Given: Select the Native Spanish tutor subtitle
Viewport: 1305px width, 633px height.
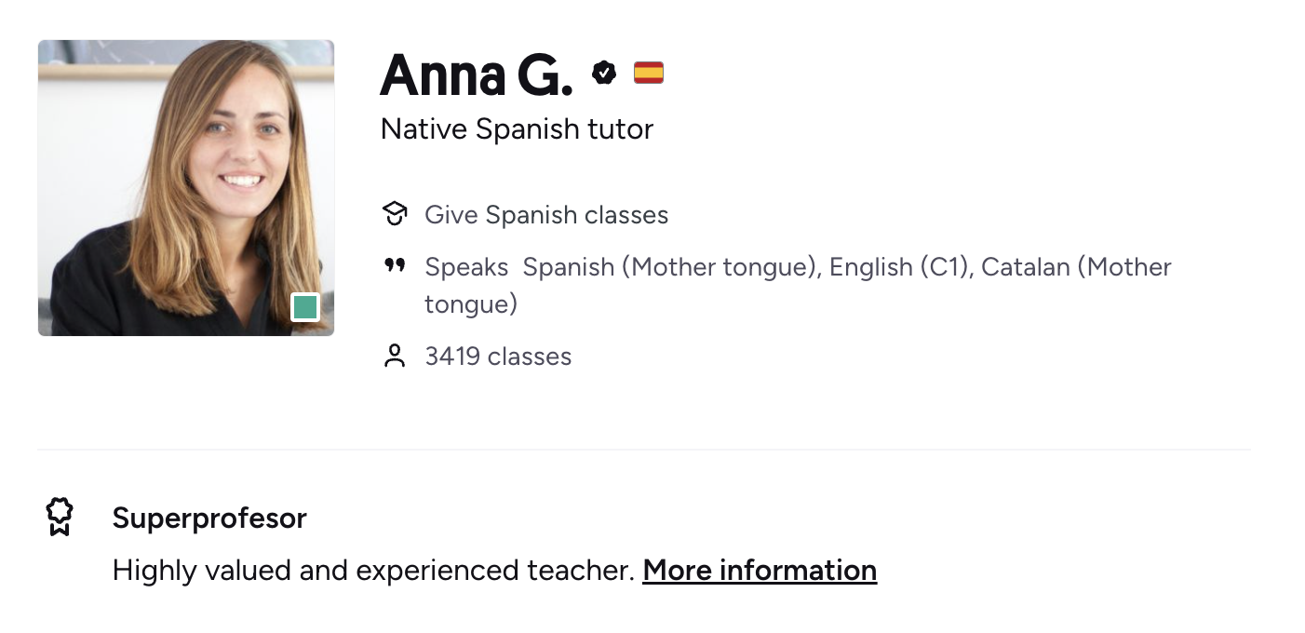Looking at the screenshot, I should [517, 128].
